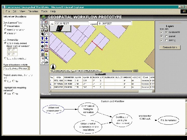
Task: Click the Zoom to Active Layer icon
Action: [x=46, y=30]
